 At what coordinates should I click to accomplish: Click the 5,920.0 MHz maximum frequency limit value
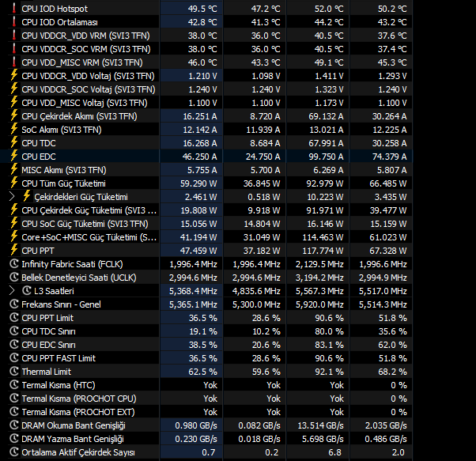[319, 304]
